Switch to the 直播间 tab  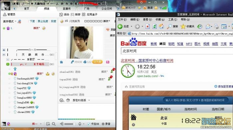tap(67, 9)
